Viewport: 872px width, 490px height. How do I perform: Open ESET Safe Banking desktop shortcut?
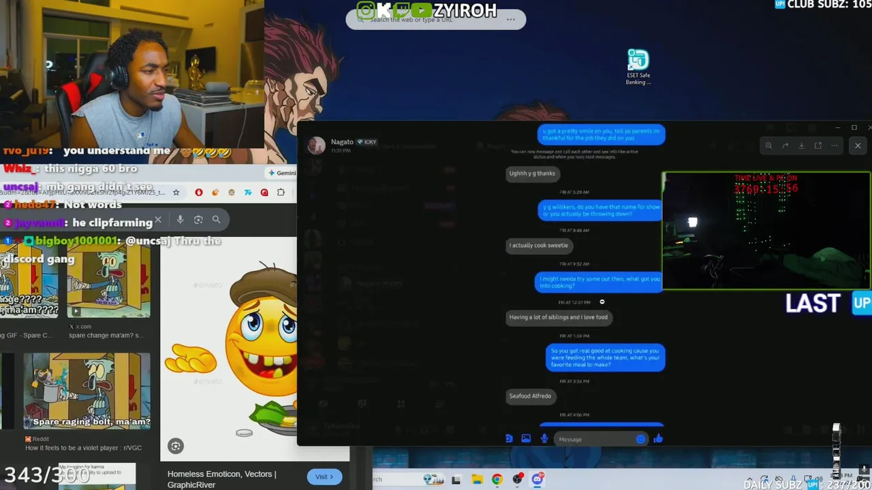coord(638,67)
